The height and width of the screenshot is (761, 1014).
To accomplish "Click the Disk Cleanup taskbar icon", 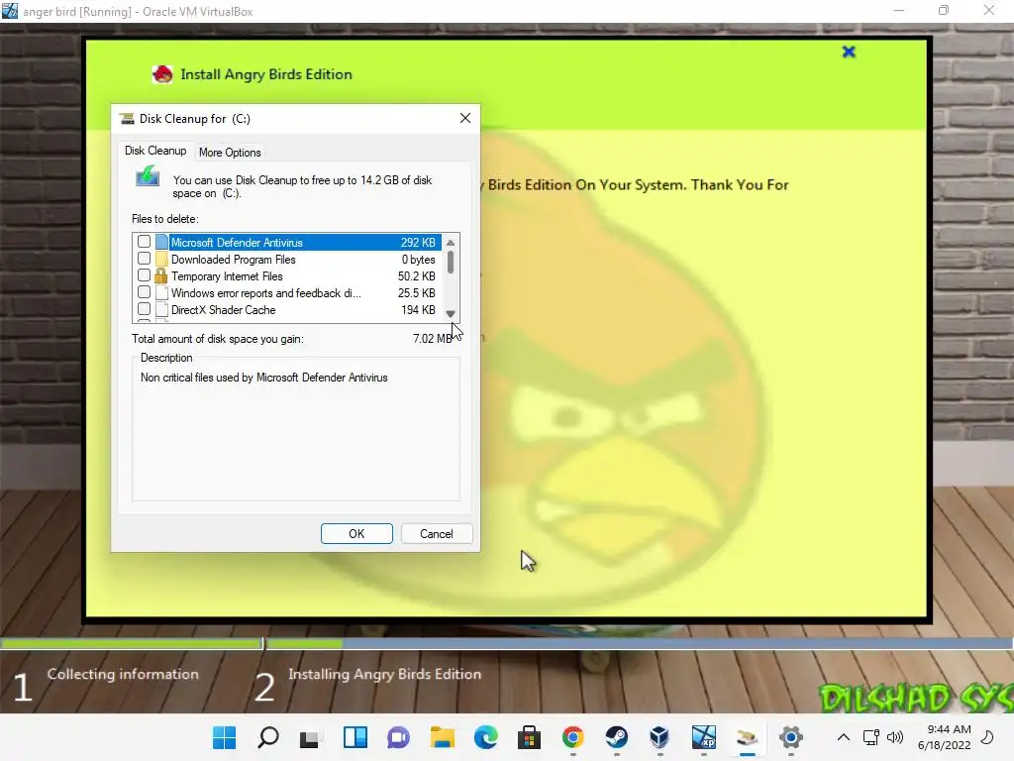I will (747, 737).
